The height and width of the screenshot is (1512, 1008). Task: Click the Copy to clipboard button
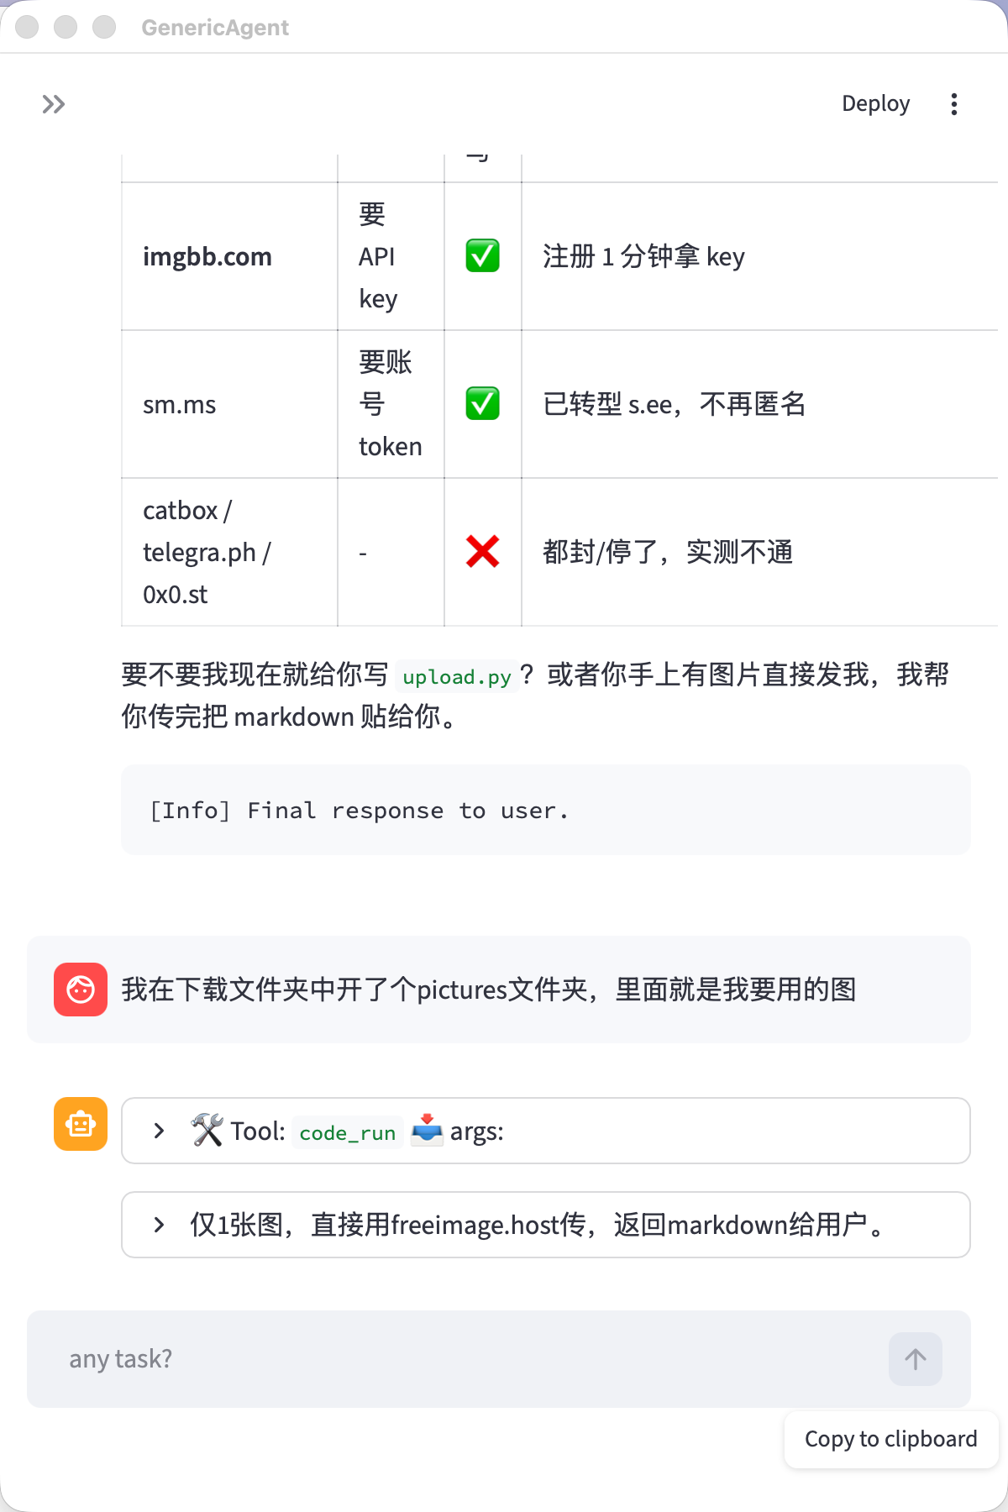tap(891, 1440)
